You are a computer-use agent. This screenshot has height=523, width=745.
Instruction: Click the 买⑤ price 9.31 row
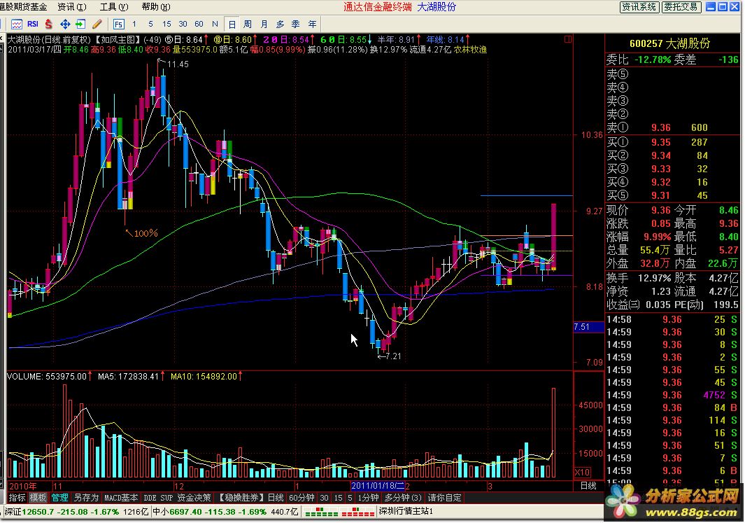click(673, 195)
